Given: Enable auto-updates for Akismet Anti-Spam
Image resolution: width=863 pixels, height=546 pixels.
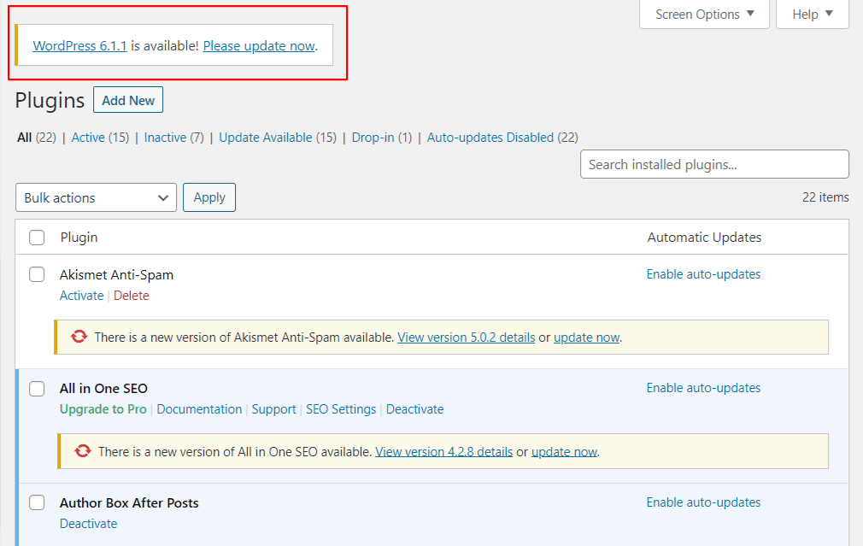Looking at the screenshot, I should (x=703, y=274).
